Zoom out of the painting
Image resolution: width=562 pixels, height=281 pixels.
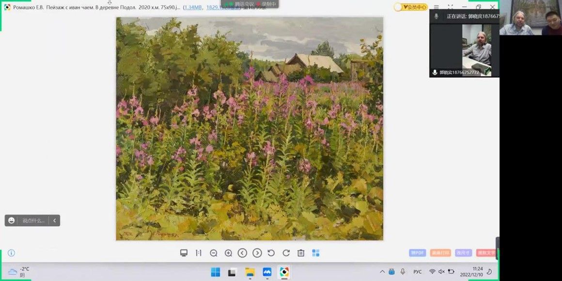click(214, 253)
